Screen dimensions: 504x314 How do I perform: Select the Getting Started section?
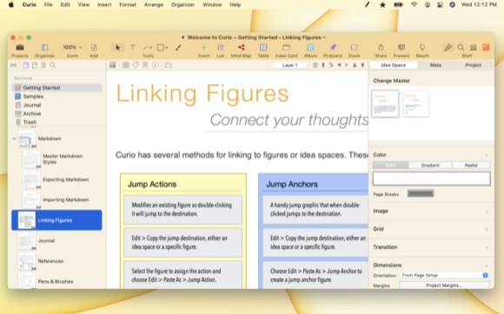tap(56, 88)
